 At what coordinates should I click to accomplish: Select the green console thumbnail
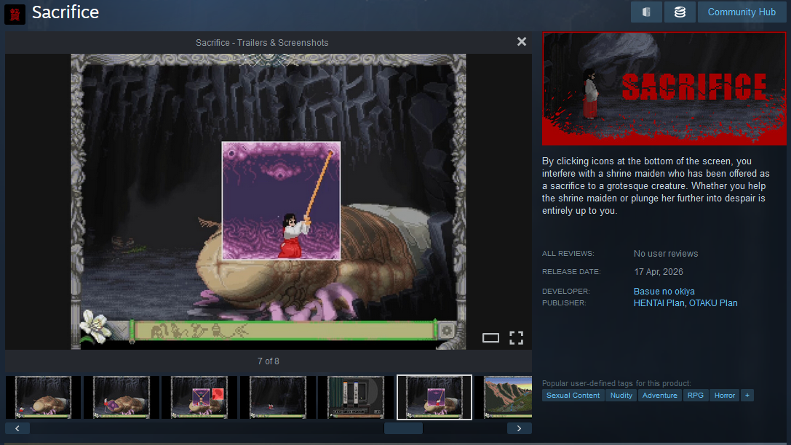(356, 397)
